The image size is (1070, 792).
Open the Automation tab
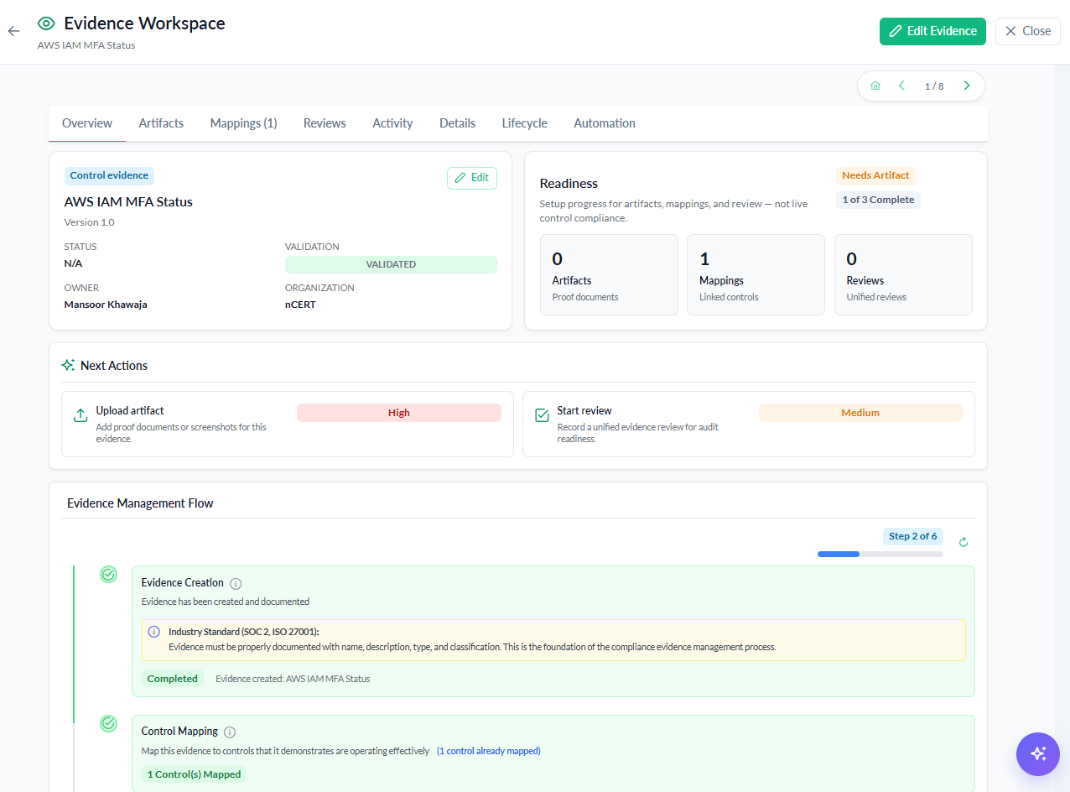point(604,123)
